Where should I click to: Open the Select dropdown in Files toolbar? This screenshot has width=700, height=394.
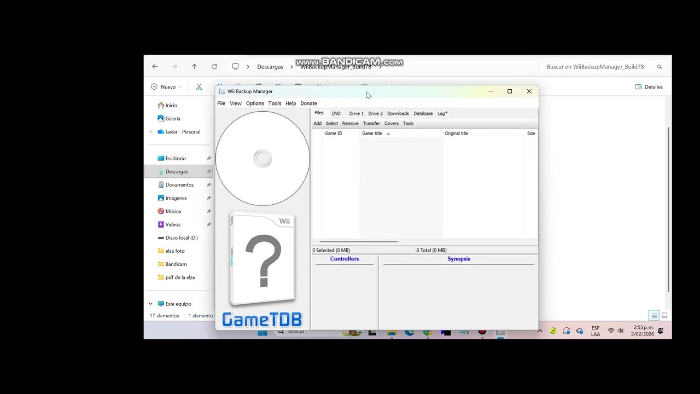pos(332,124)
